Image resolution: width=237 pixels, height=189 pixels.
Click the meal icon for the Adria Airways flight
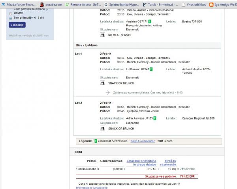[103, 128]
